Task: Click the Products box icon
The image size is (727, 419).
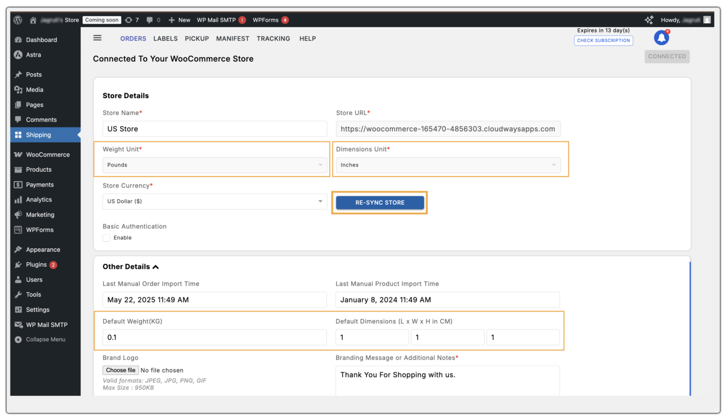Action: 18,170
